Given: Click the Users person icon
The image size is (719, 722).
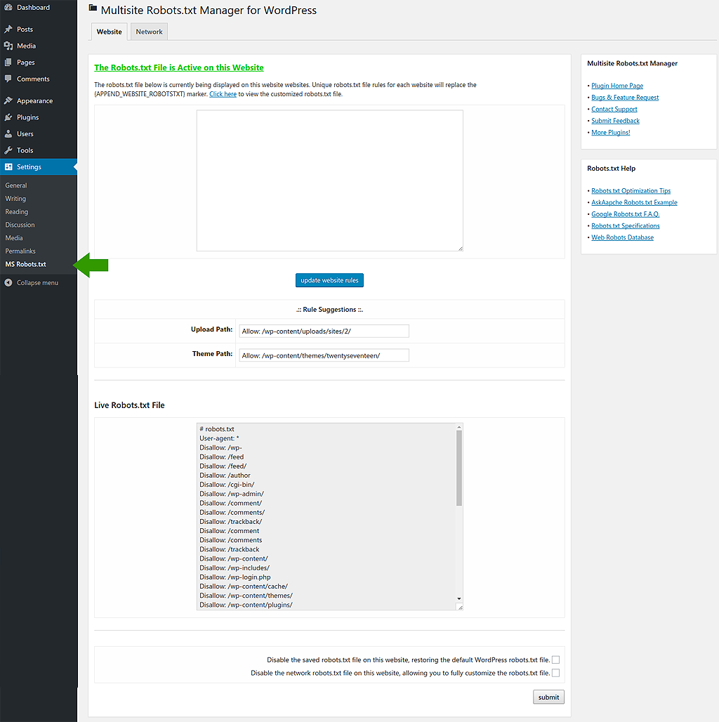Looking at the screenshot, I should pos(8,133).
